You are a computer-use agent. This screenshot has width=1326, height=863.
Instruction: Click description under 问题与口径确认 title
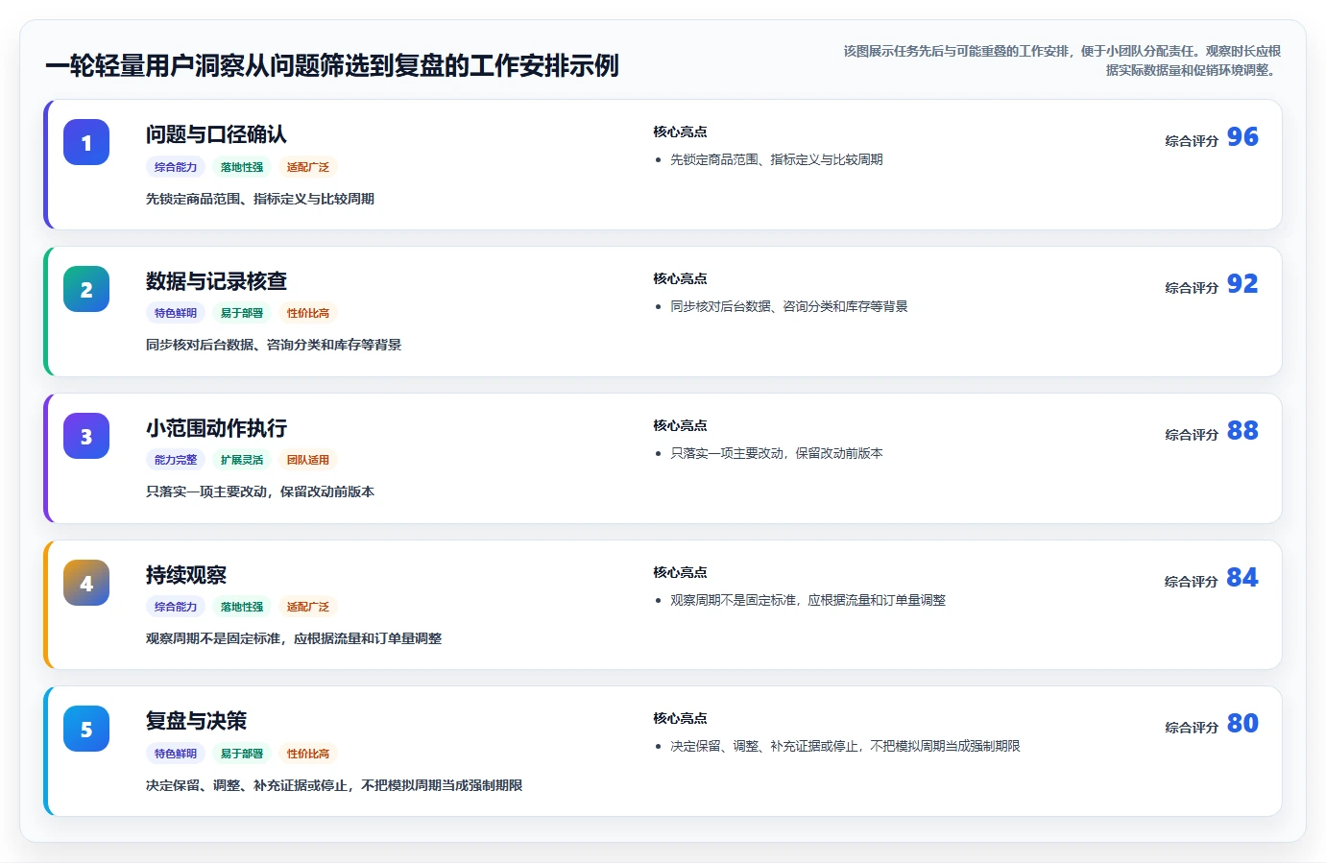(260, 200)
